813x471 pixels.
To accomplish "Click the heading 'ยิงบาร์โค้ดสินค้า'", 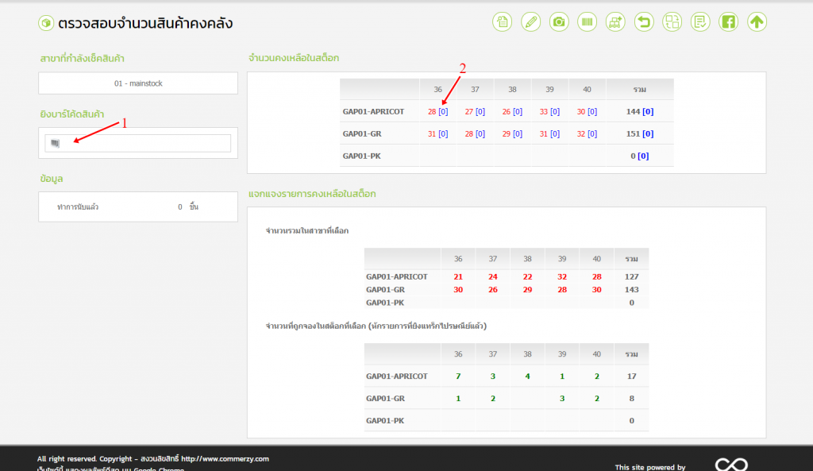I will pos(72,114).
